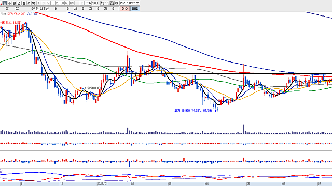Switch to monthly (월) chart period
This screenshot has height=186, width=332.
[14, 3]
